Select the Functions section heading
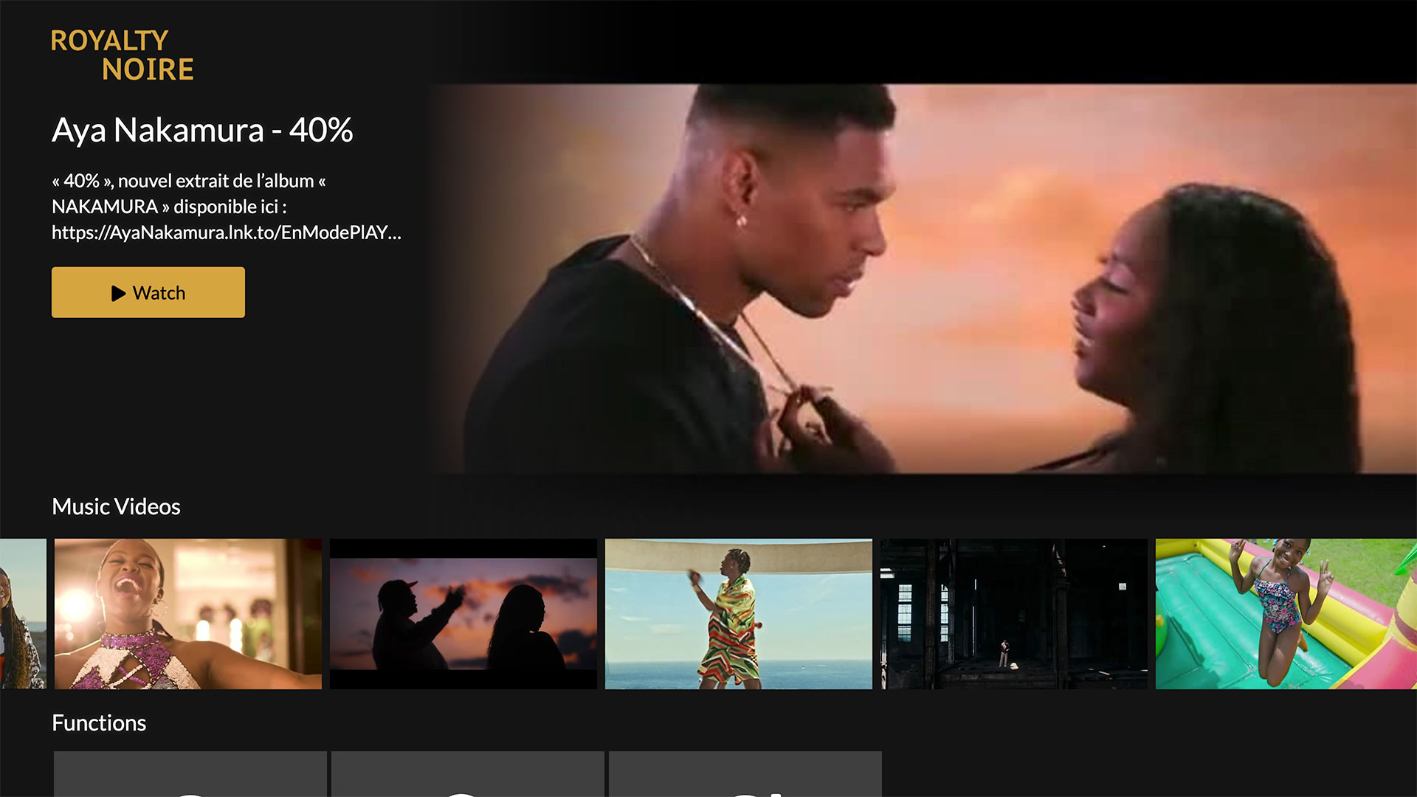The height and width of the screenshot is (797, 1417). (99, 722)
